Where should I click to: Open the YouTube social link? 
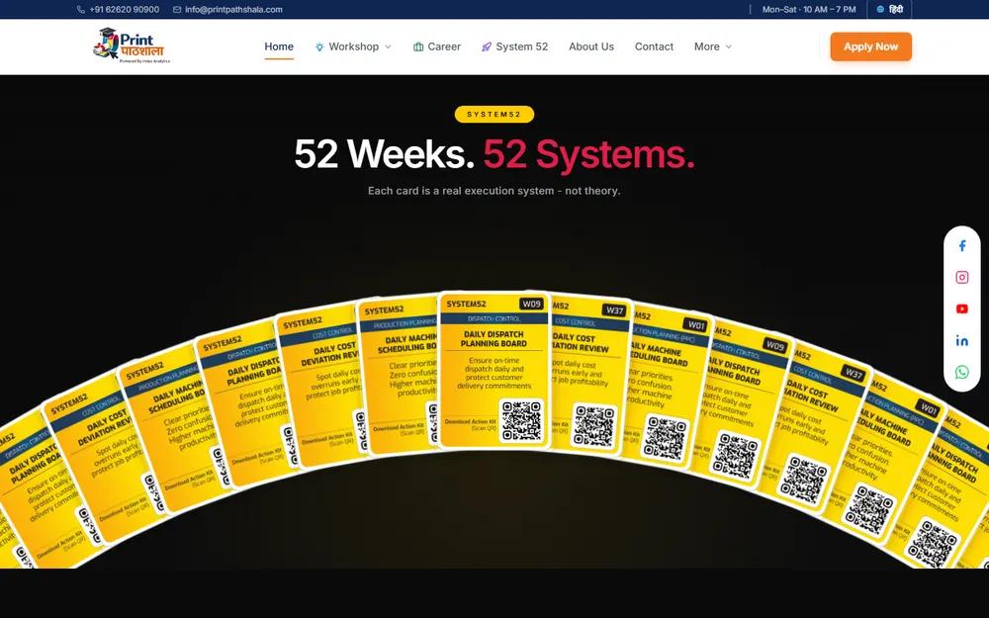click(962, 309)
